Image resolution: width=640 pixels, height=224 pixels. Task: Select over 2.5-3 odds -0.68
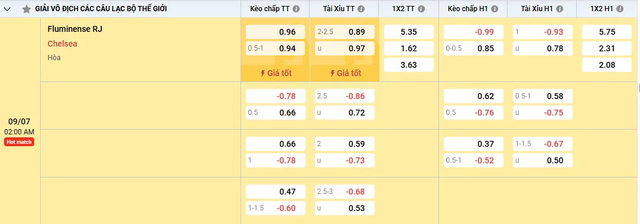pos(345,192)
